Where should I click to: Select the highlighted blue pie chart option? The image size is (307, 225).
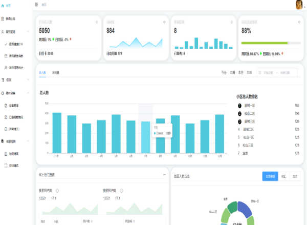pos(271,176)
